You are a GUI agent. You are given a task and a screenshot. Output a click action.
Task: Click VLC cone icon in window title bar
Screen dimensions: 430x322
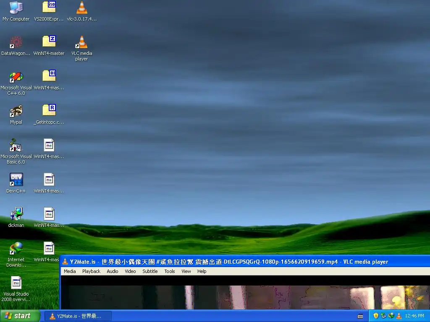(65, 262)
